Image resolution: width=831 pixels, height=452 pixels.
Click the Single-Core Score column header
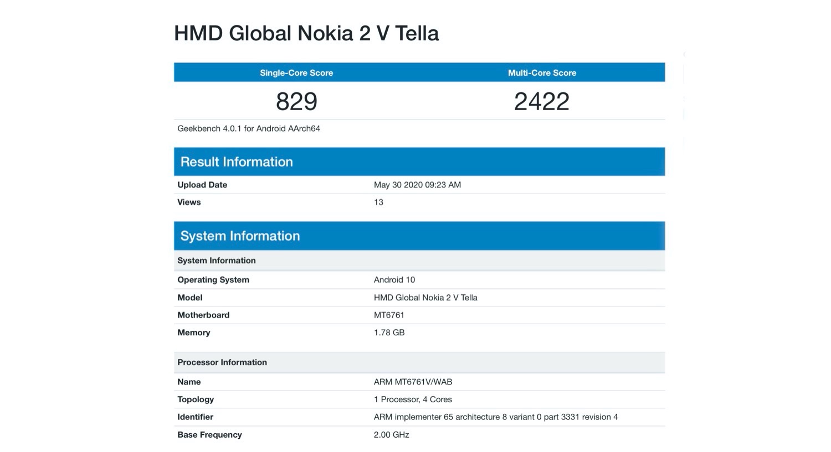(296, 72)
